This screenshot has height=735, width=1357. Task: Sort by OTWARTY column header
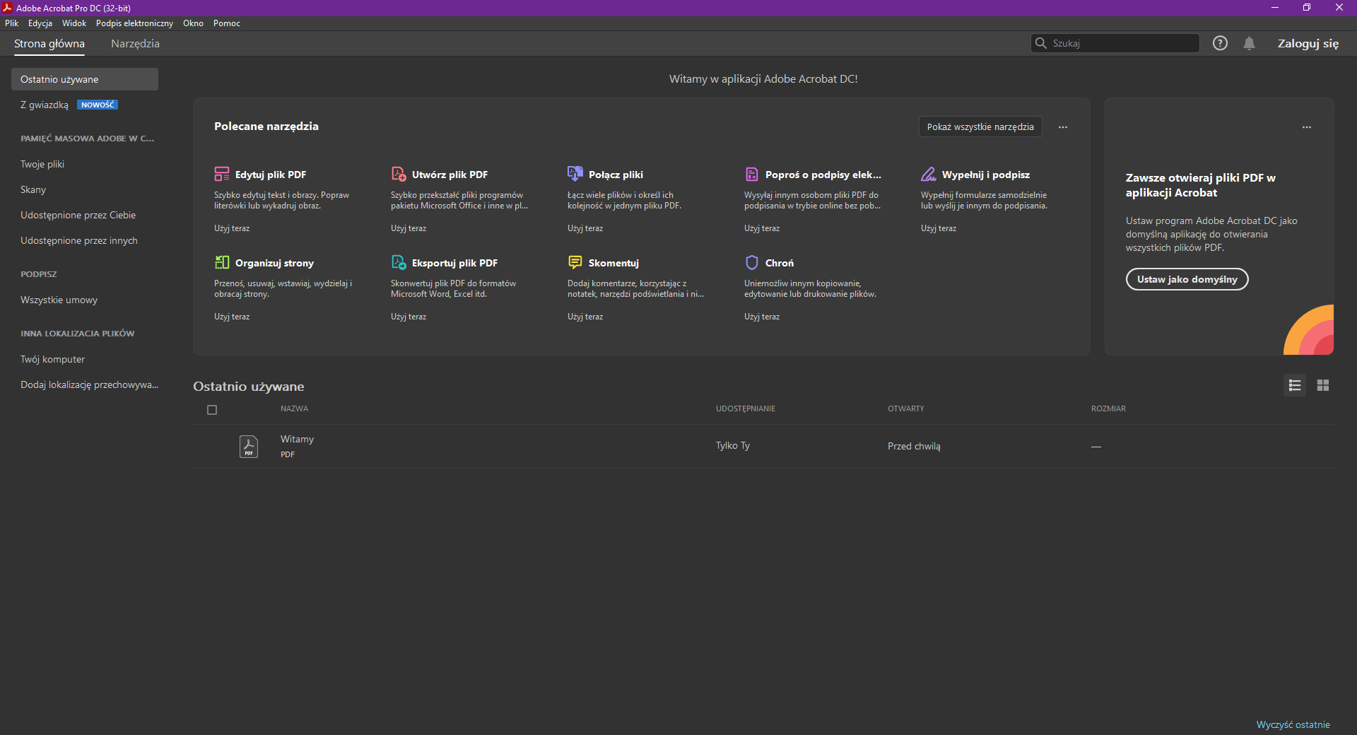906,408
